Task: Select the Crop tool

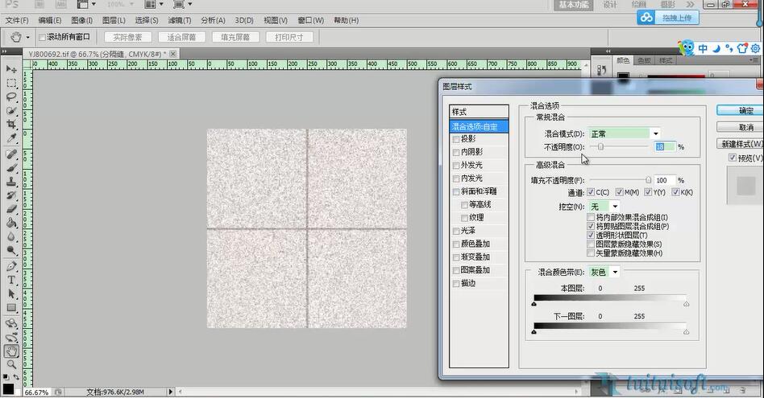Action: pos(11,125)
